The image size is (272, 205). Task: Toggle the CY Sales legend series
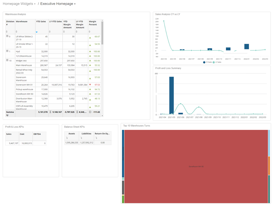[x=208, y=62]
